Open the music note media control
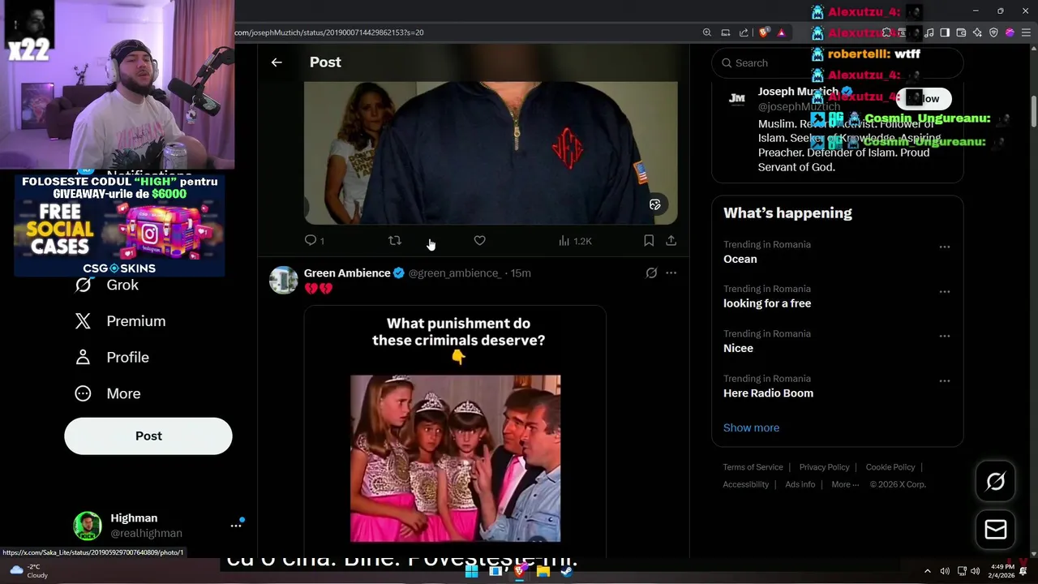This screenshot has width=1038, height=584. 929,32
